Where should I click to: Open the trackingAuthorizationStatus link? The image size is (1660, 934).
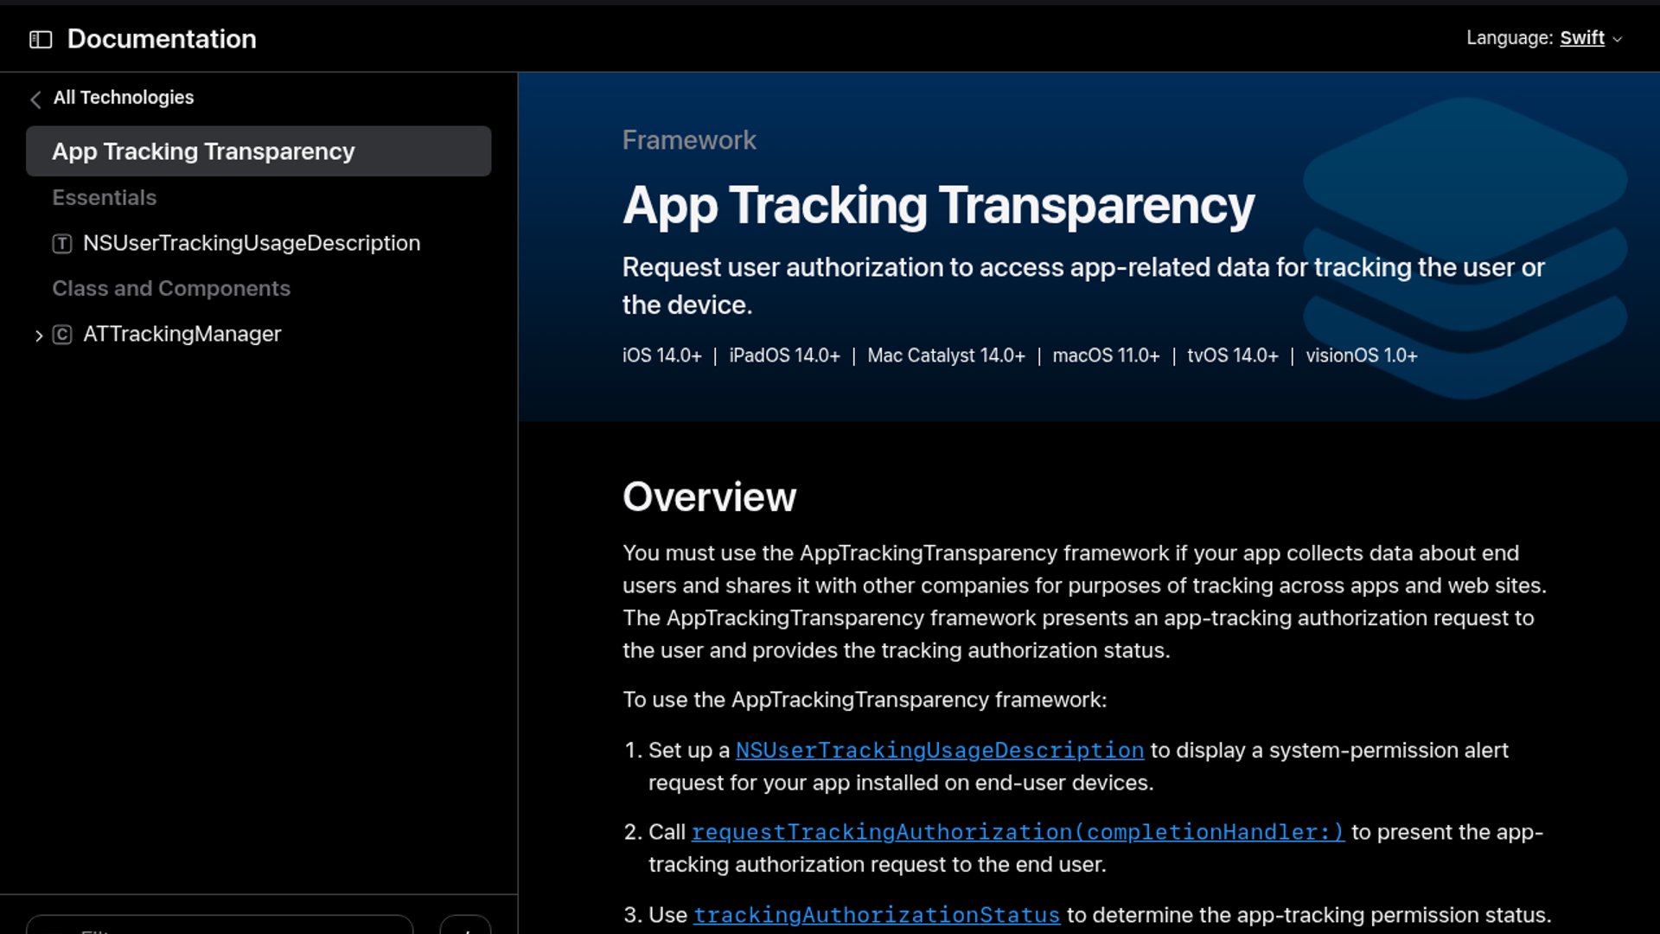pos(877,915)
